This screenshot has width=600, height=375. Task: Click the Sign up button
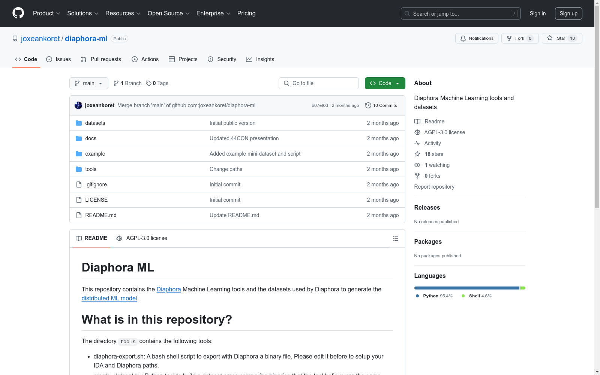568,13
